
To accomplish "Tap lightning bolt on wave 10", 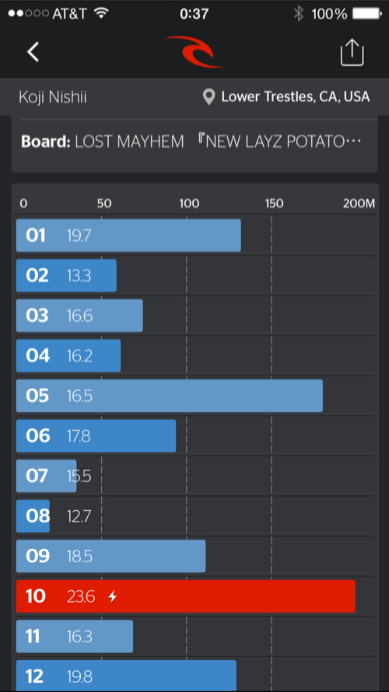I will click(x=113, y=596).
